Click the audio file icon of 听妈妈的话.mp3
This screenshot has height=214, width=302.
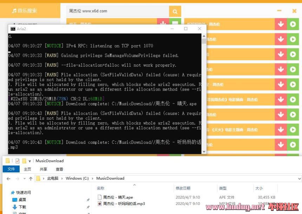pyautogui.click(x=100, y=203)
